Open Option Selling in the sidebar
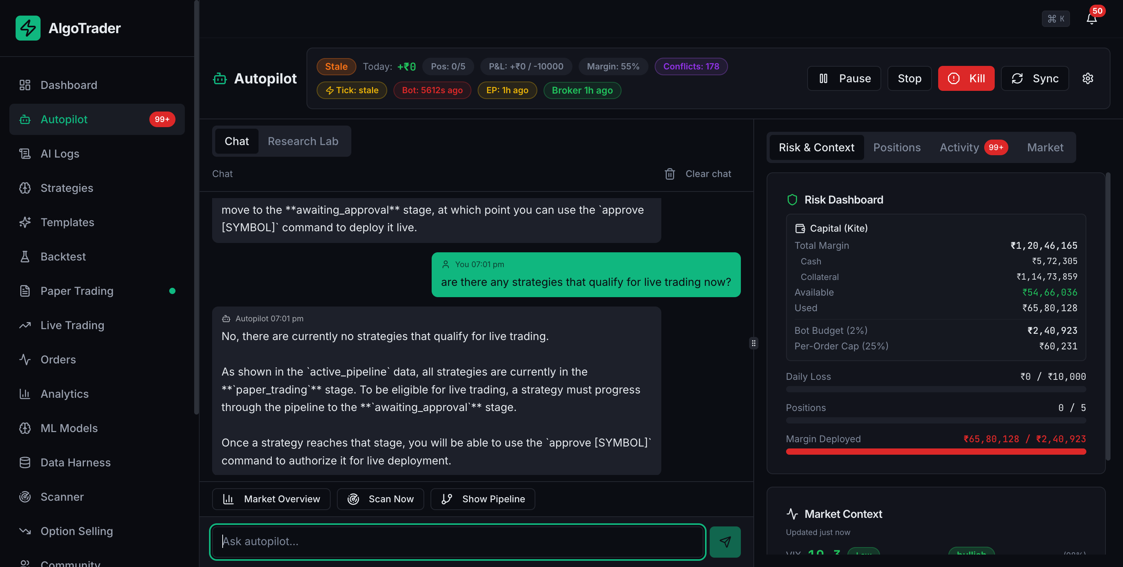This screenshot has width=1123, height=567. point(97,531)
